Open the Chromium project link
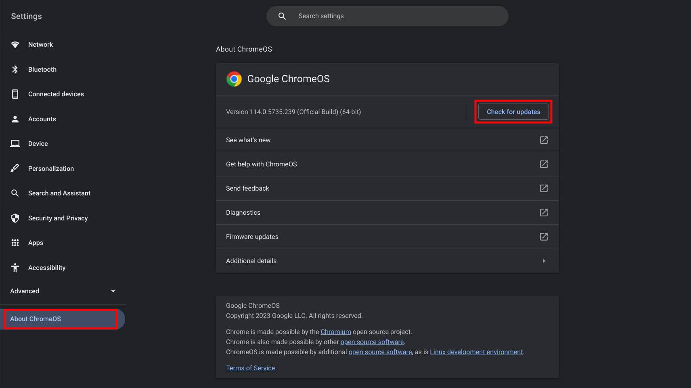This screenshot has width=691, height=388. (x=335, y=332)
